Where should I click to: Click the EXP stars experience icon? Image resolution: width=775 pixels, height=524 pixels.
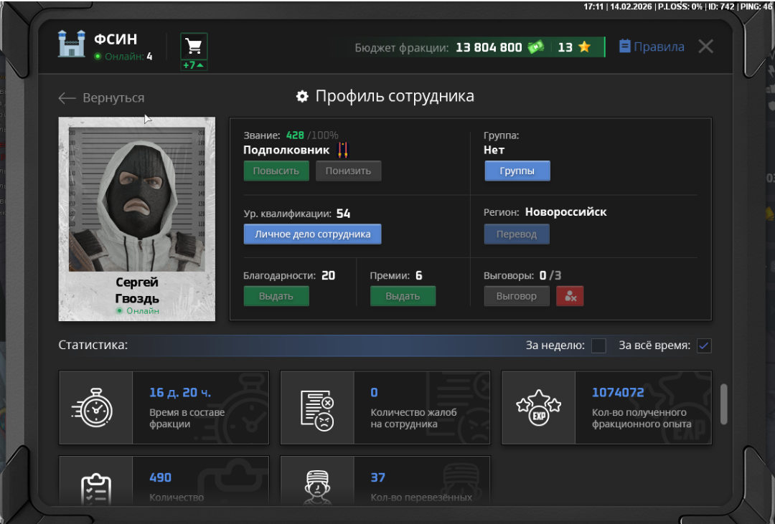[x=538, y=408]
